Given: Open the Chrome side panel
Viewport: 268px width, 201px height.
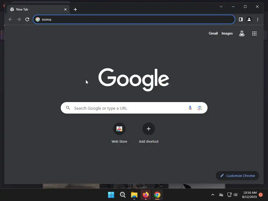Looking at the screenshot, I should click(x=241, y=19).
